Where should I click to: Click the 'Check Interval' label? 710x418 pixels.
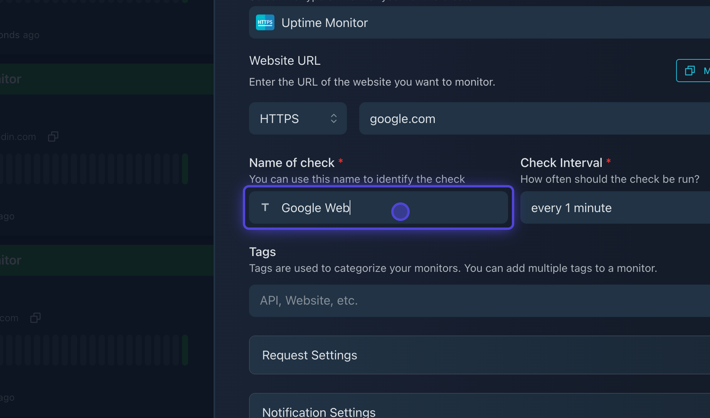click(561, 163)
